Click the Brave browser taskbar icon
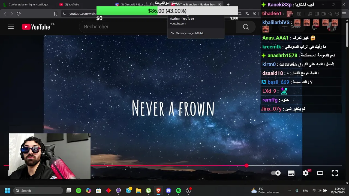The width and height of the screenshot is (349, 196). tap(158, 191)
